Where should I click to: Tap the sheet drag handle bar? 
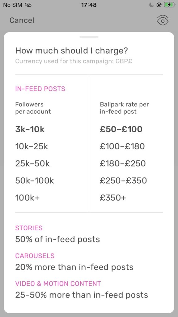coord(89,37)
